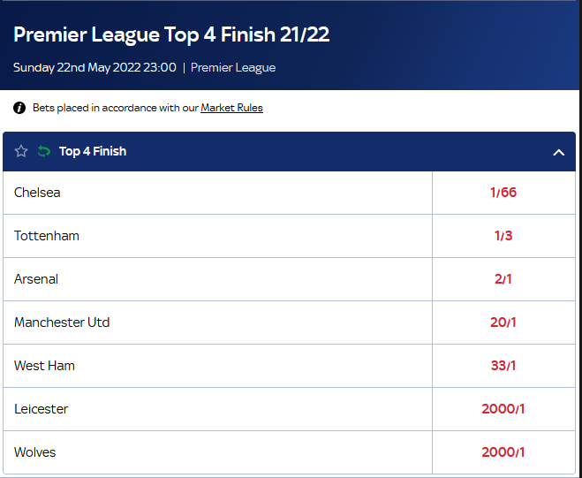Select Chelsea odds 1/66
The image size is (582, 478).
point(503,193)
